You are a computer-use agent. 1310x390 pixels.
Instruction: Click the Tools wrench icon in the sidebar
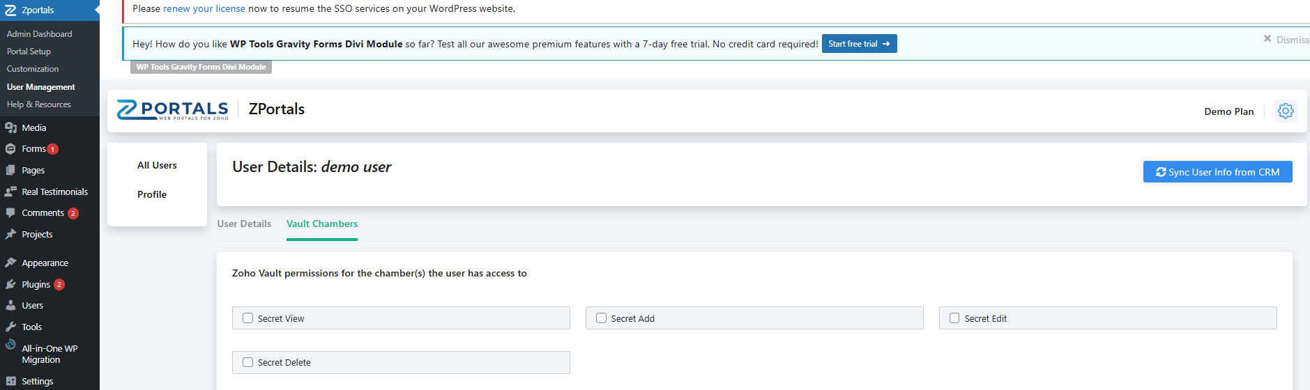[x=10, y=327]
